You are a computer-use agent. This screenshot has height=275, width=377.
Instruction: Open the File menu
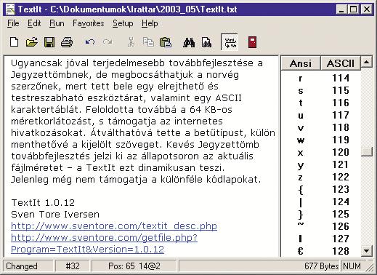point(13,23)
